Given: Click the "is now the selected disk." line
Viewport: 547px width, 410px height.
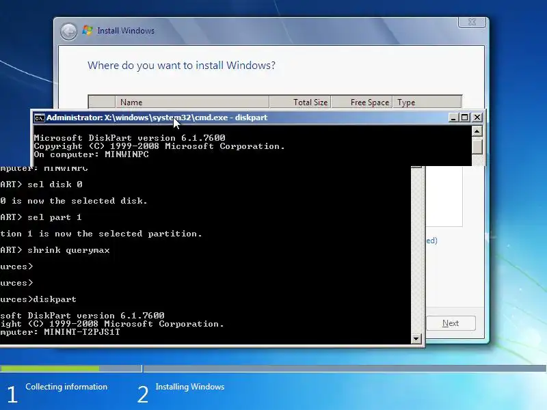Looking at the screenshot, I should click(x=74, y=201).
